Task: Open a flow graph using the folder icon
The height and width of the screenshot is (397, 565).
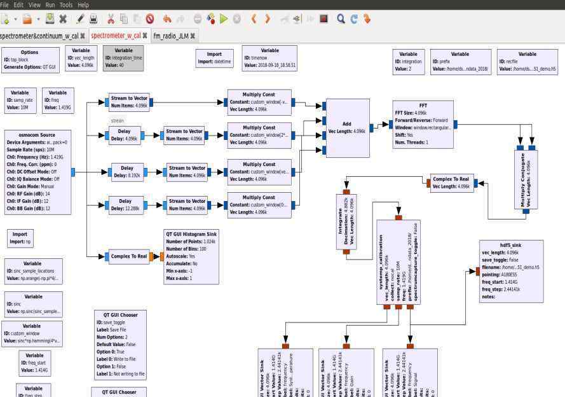Action: coord(27,18)
